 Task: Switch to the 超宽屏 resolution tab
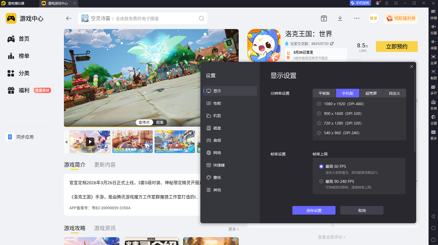371,93
